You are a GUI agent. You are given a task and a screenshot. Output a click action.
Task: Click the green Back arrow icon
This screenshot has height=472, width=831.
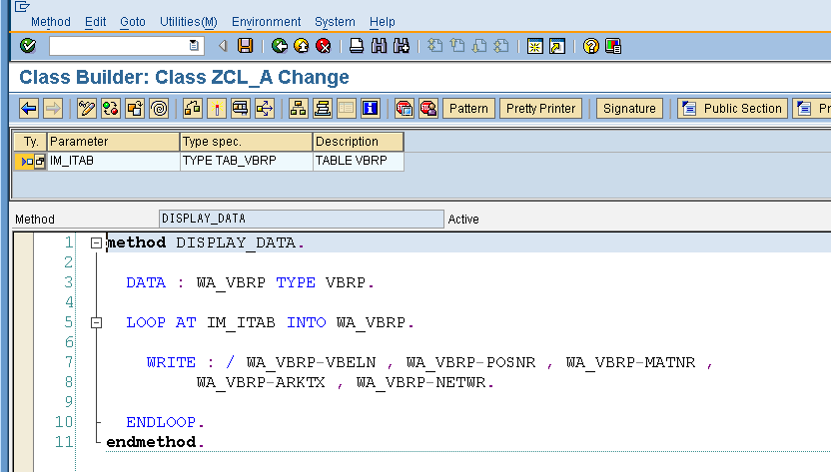point(280,46)
